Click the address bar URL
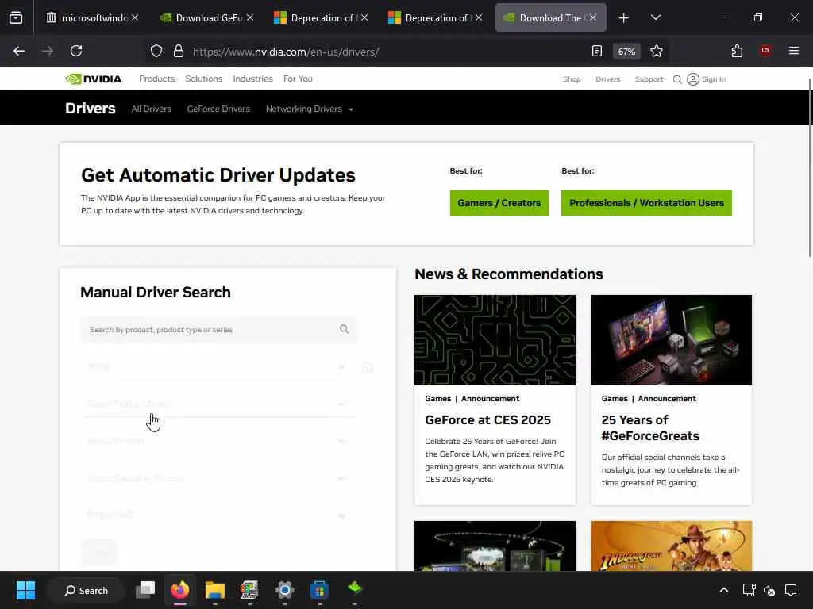Image resolution: width=813 pixels, height=609 pixels. point(286,52)
